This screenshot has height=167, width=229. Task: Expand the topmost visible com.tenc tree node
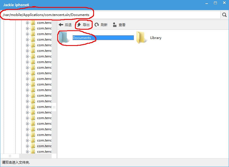28,23
